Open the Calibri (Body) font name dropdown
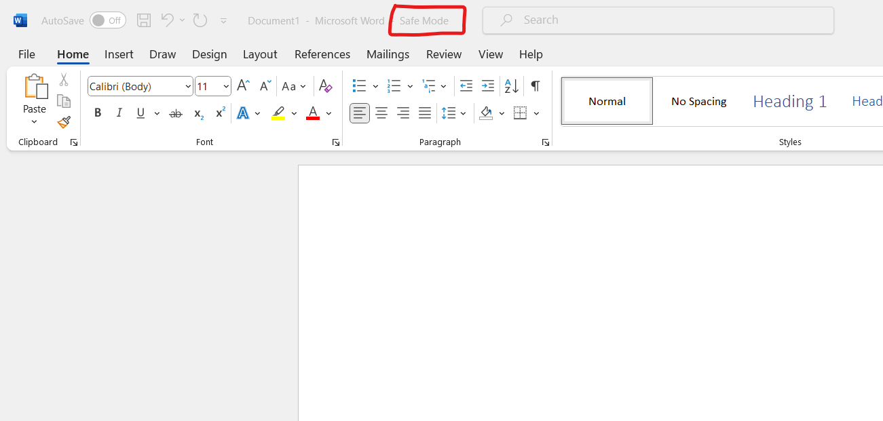Viewport: 883px width, 421px height. (188, 87)
